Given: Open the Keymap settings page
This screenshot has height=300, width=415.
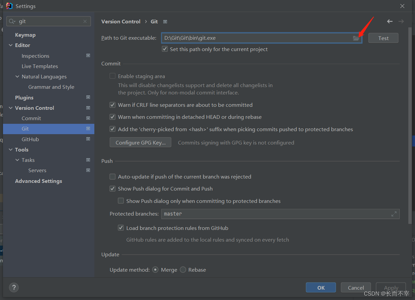Looking at the screenshot, I should pyautogui.click(x=25, y=35).
